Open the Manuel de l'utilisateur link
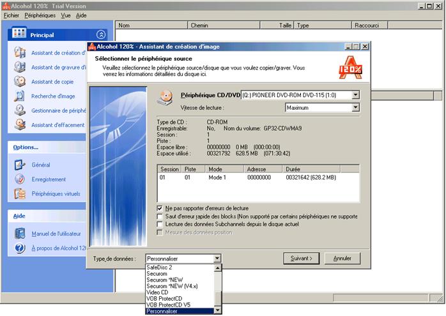The width and height of the screenshot is (446, 316). coord(56,234)
